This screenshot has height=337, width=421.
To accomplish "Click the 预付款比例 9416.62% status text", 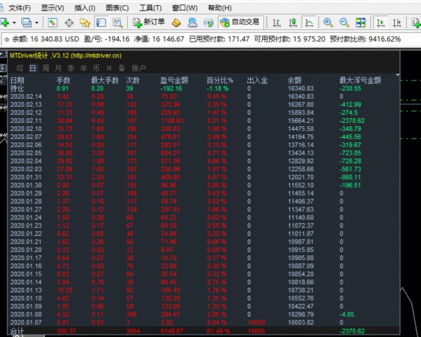I will (x=365, y=39).
